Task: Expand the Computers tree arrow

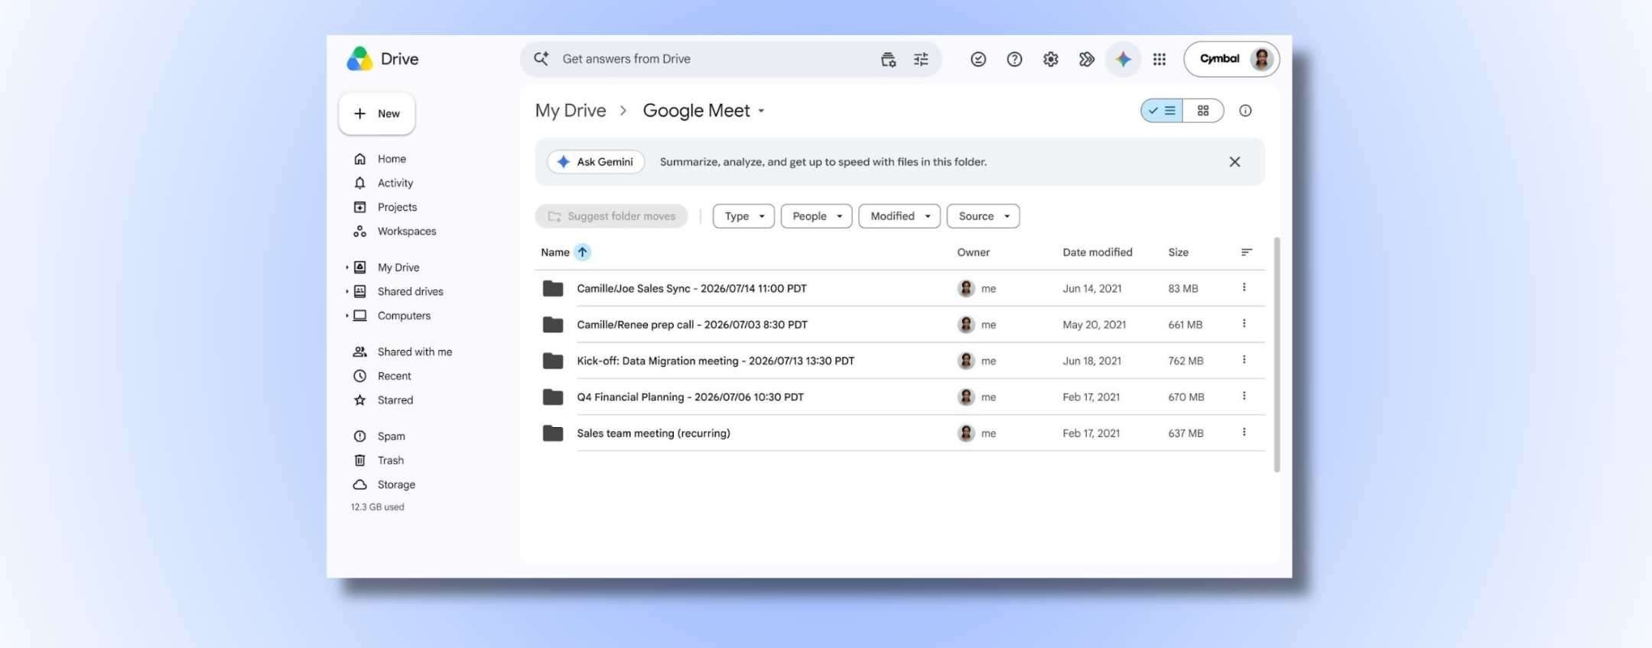Action: 346,316
